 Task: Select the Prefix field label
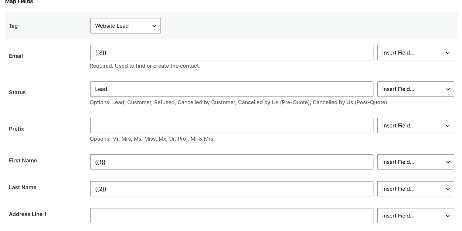[17, 129]
